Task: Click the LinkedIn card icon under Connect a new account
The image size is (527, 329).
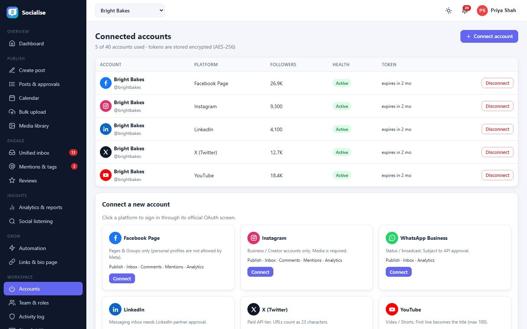Action: pyautogui.click(x=115, y=310)
